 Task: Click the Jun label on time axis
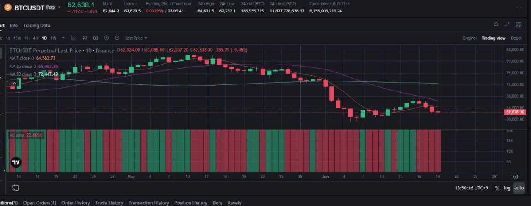click(x=325, y=177)
